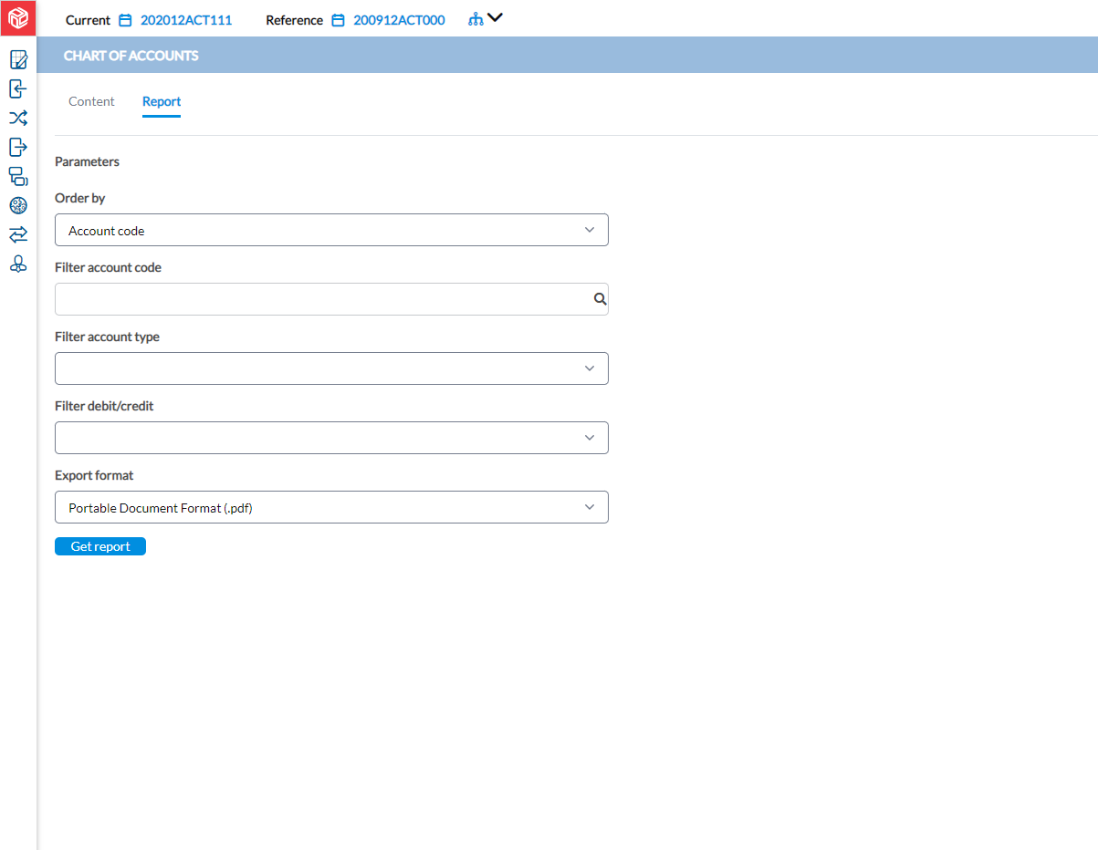Click the red cube application logo
Screen dimensions: 1098x850
click(x=18, y=18)
